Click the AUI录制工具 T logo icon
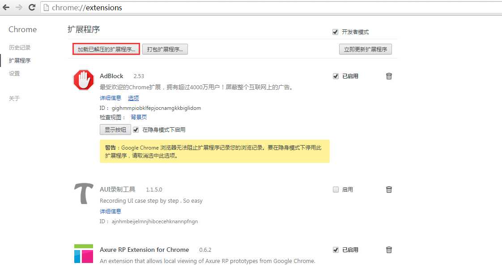Image resolution: width=502 pixels, height=267 pixels. (x=83, y=194)
